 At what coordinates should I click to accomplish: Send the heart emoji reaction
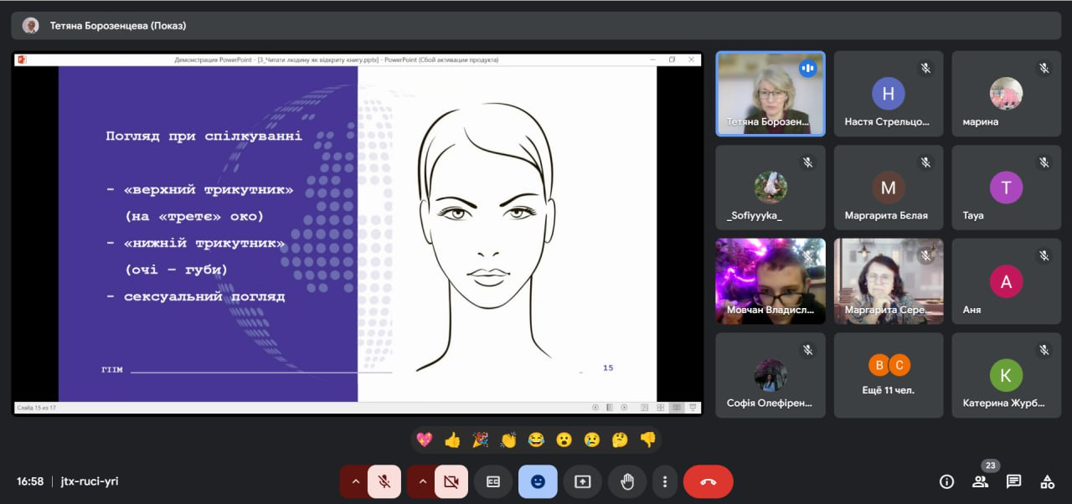click(425, 440)
